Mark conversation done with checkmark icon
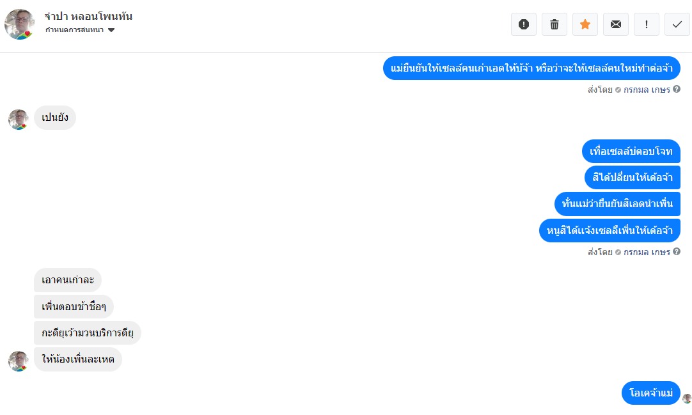The width and height of the screenshot is (692, 415). pos(677,24)
